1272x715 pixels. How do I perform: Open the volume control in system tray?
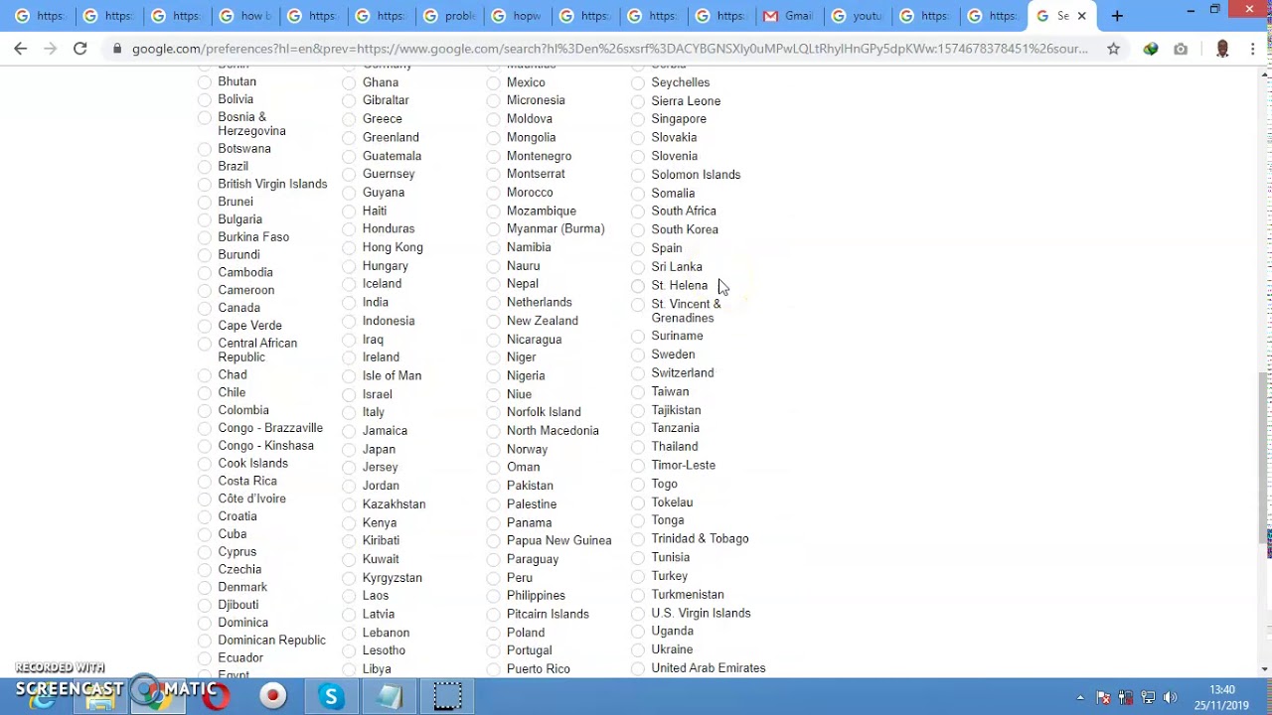[x=1170, y=697]
